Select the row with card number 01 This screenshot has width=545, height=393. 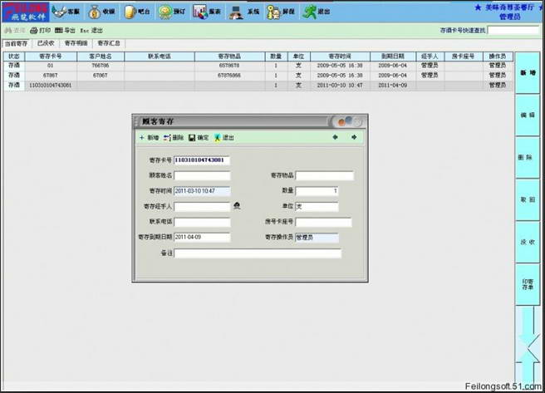click(258, 66)
